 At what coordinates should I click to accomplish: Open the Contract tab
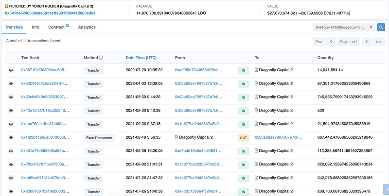pyautogui.click(x=56, y=27)
